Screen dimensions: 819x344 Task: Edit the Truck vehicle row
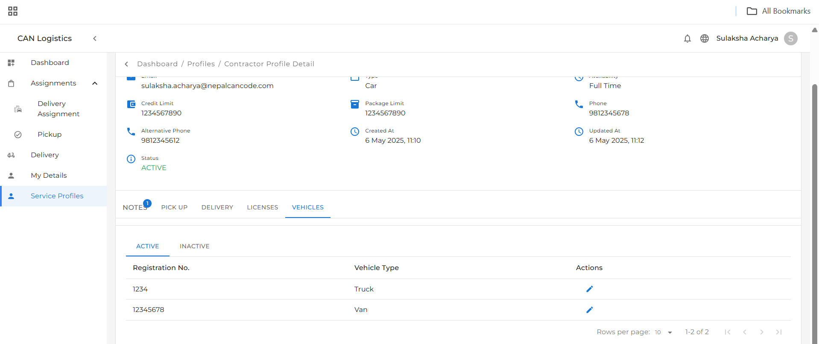(590, 289)
